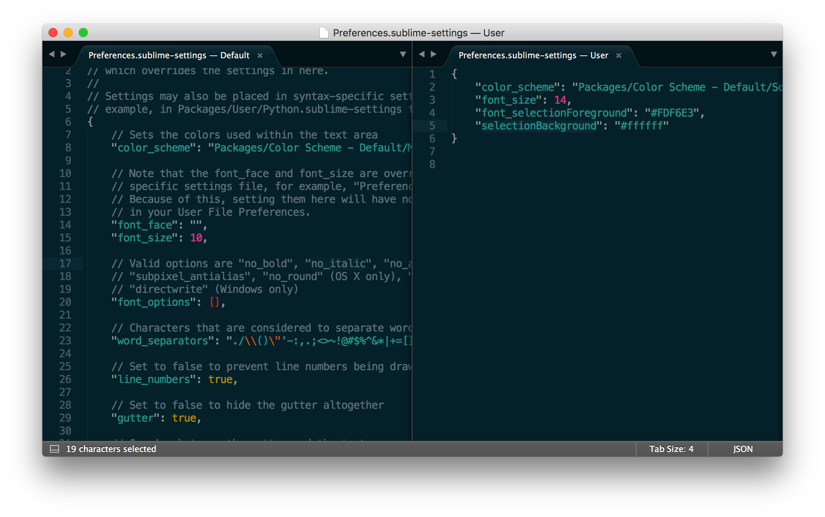Close the Default settings tab
825x517 pixels.
coord(260,56)
